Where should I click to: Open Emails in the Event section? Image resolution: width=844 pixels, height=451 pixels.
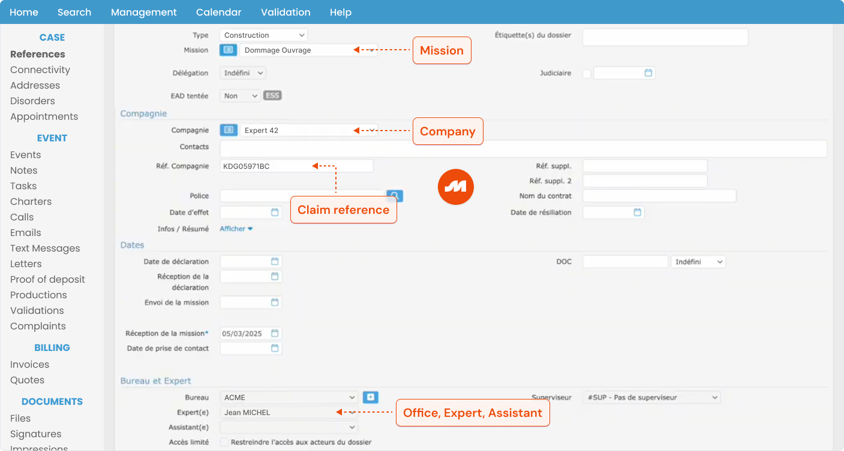point(26,232)
